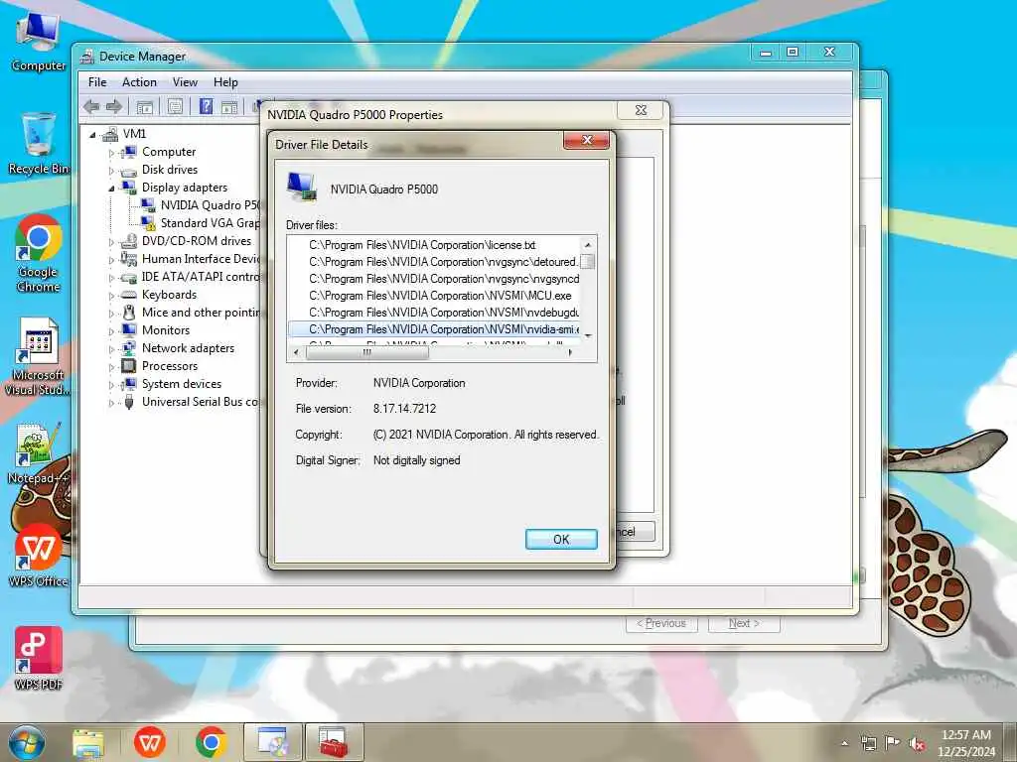Open the File menu
Screen dimensions: 1017x762
97,82
